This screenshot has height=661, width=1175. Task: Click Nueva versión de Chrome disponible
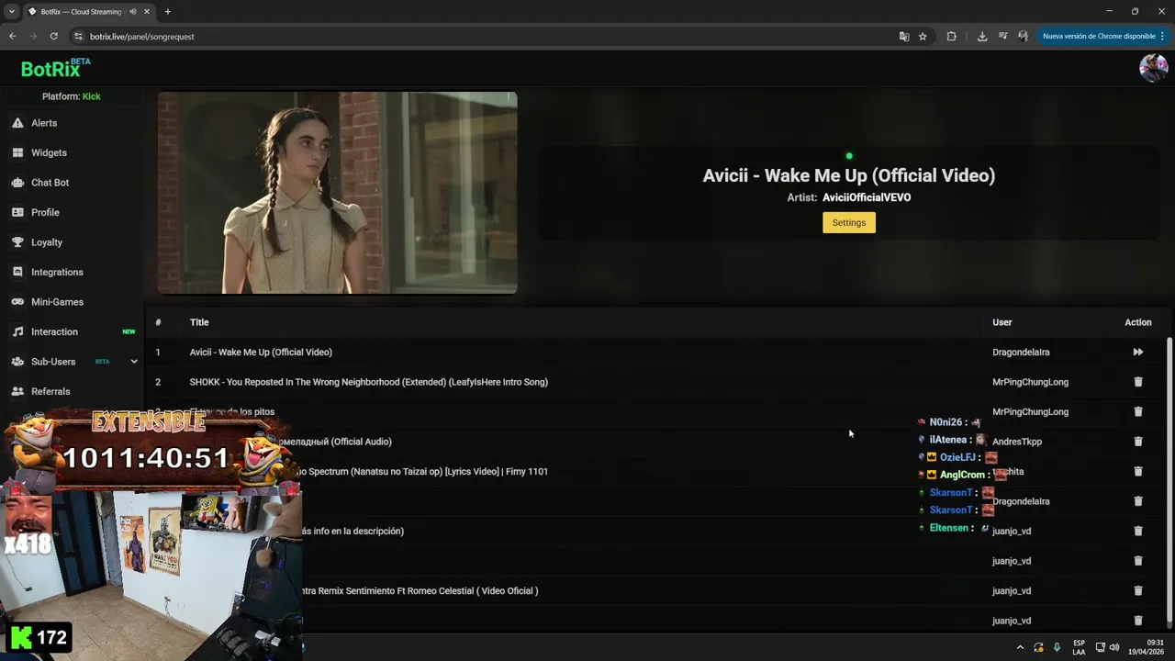[x=1098, y=37]
